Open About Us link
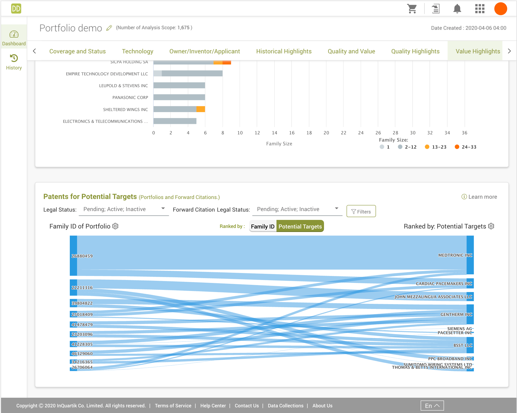 coord(322,405)
